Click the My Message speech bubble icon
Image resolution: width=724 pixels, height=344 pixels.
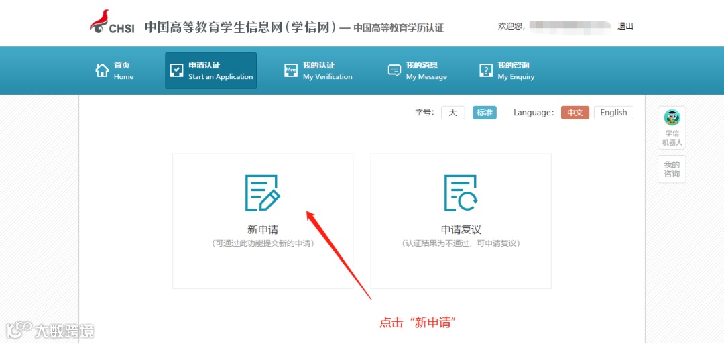(394, 70)
